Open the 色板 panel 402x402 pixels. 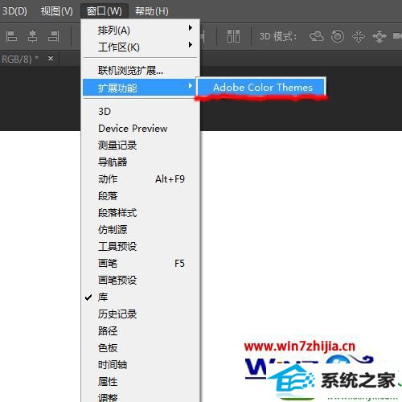[x=140, y=348]
